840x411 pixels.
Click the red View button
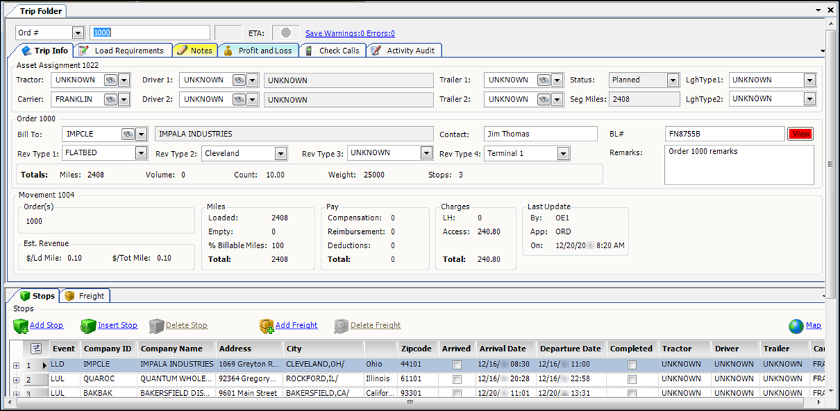[801, 134]
